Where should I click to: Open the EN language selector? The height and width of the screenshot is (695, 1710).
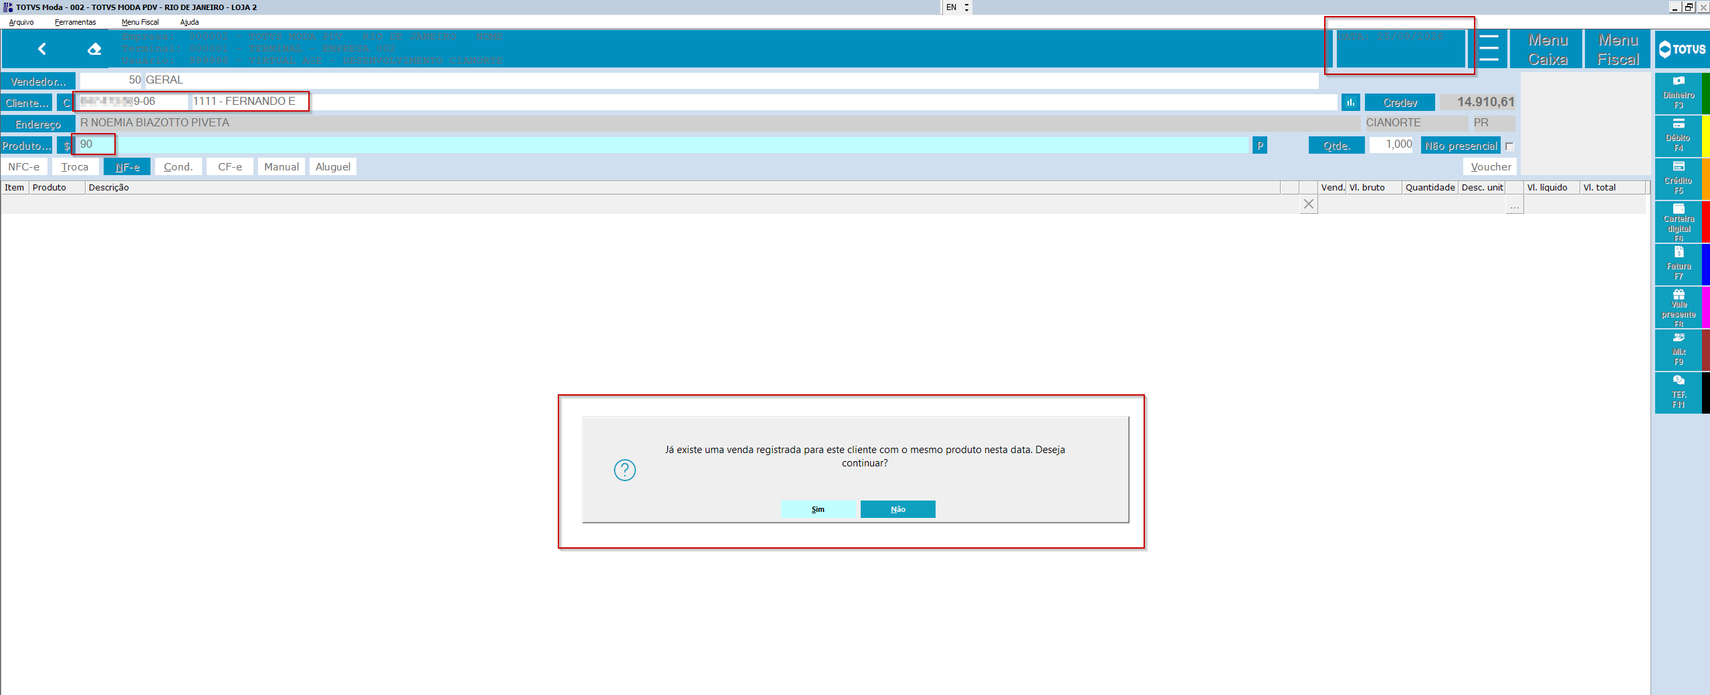(x=958, y=7)
